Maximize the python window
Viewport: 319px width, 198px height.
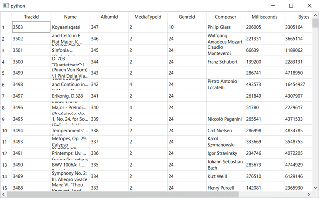pos(291,6)
